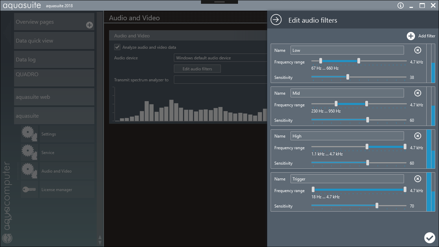Click the plus icon on Overview pages
Image resolution: width=439 pixels, height=247 pixels.
coord(90,25)
